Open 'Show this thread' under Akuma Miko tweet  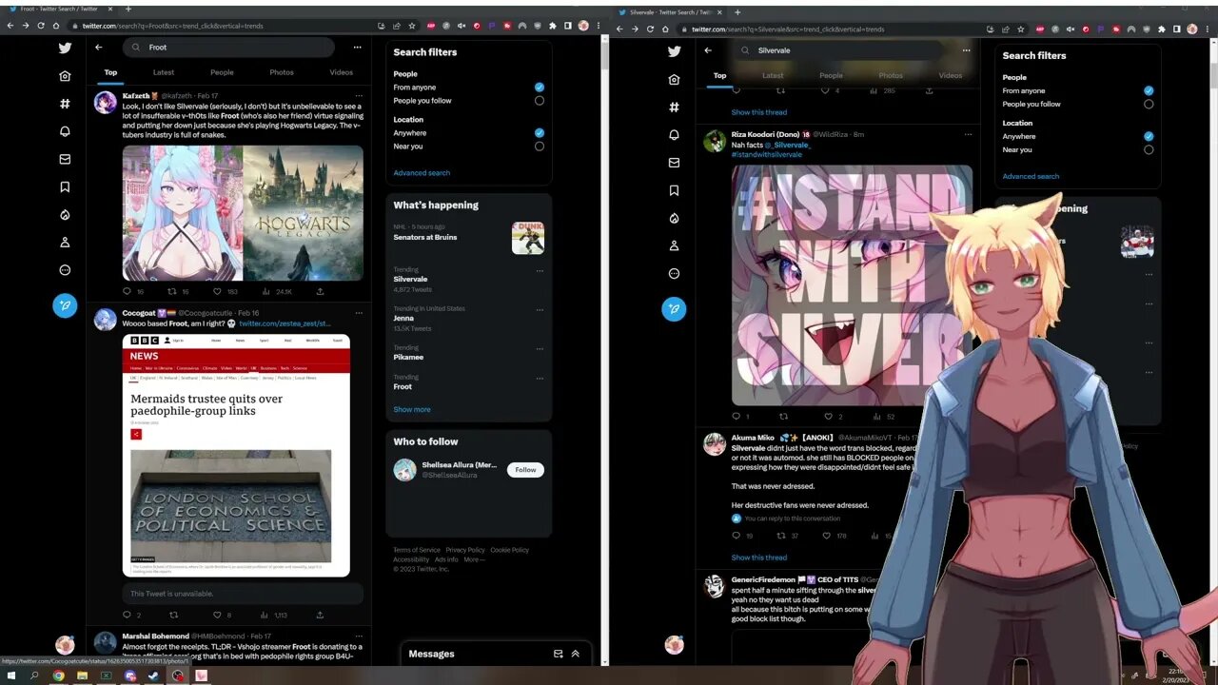pyautogui.click(x=758, y=558)
